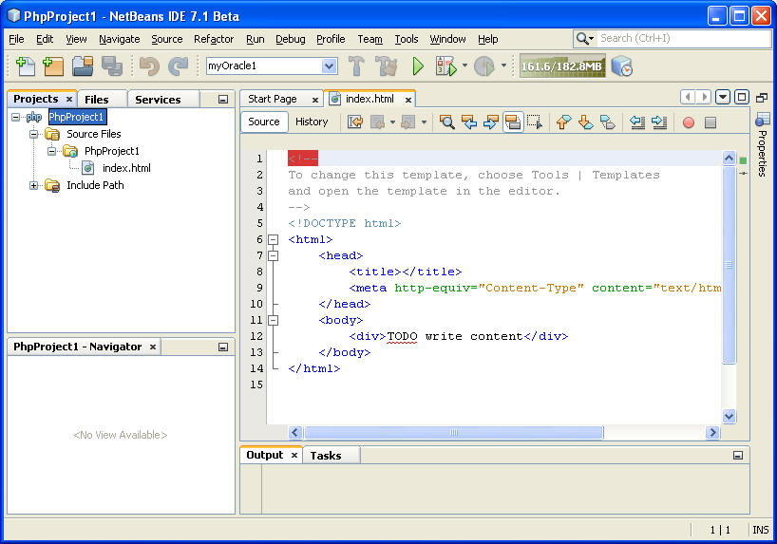Click the Undo arrow icon
Viewport: 777px width, 544px height.
click(149, 66)
